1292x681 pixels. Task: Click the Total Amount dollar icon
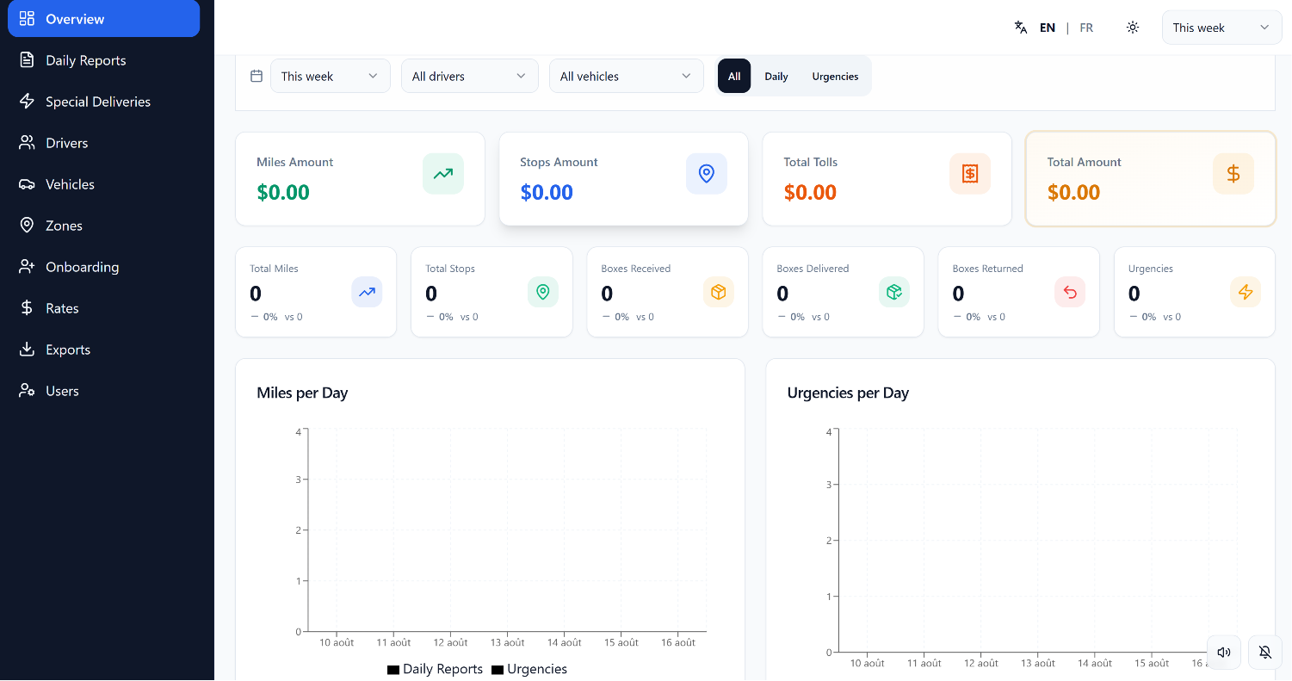[x=1233, y=174]
